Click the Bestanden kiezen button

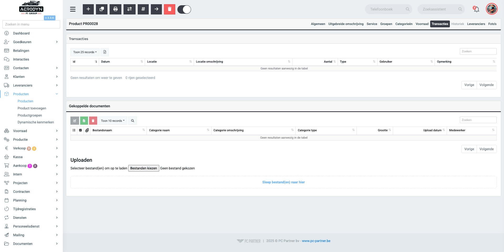(x=143, y=168)
